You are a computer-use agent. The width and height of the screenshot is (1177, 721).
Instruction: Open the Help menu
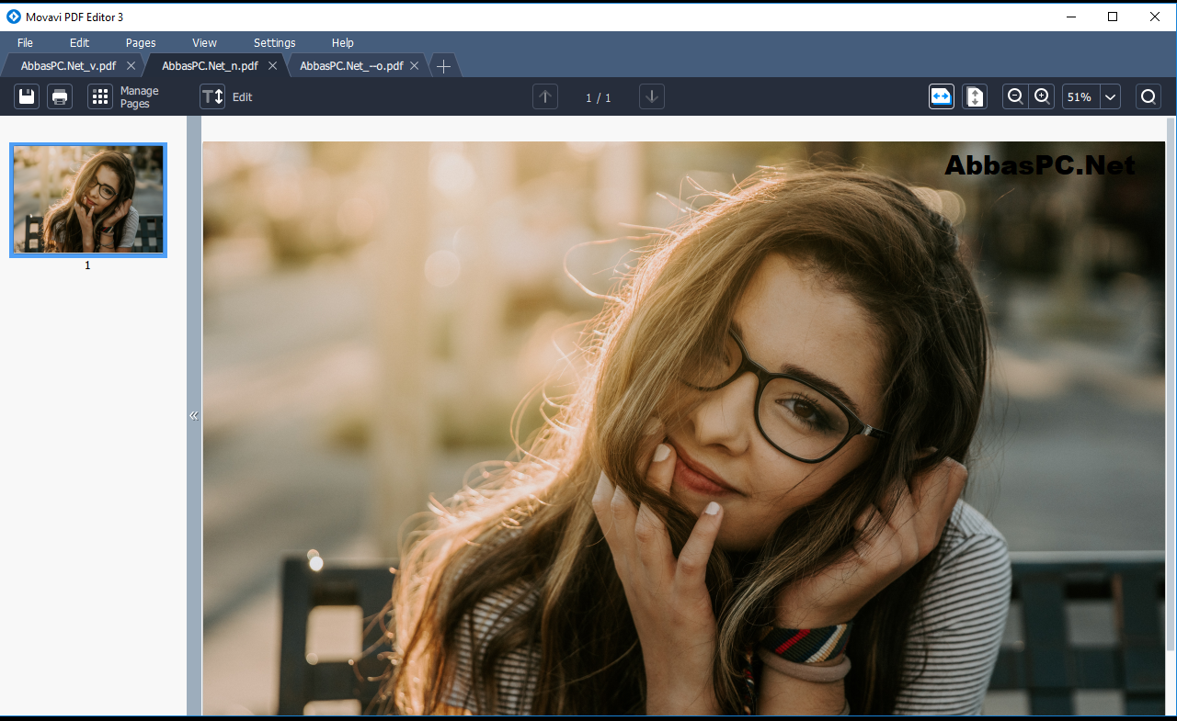point(343,42)
